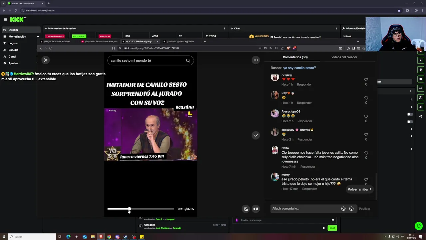
Task: Click the Enviar un mensaje chat field
Action: click(285, 220)
